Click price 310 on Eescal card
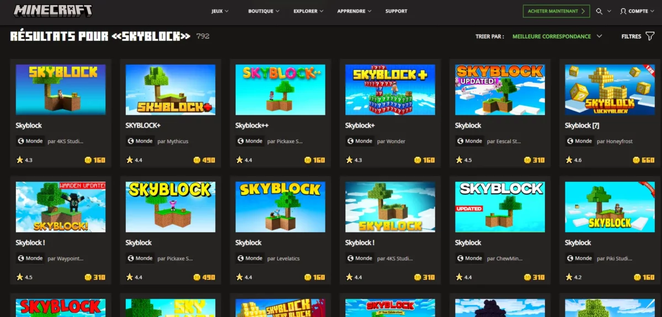Screen dimensions: 662x317 (x=538, y=160)
